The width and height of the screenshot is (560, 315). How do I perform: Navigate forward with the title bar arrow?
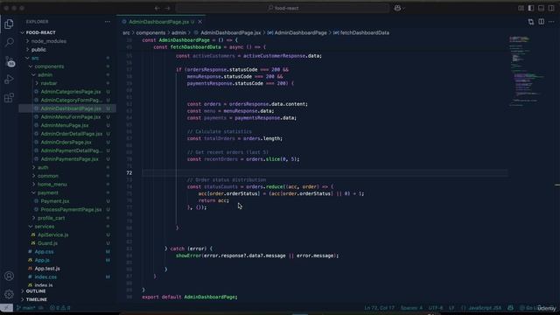[x=167, y=8]
